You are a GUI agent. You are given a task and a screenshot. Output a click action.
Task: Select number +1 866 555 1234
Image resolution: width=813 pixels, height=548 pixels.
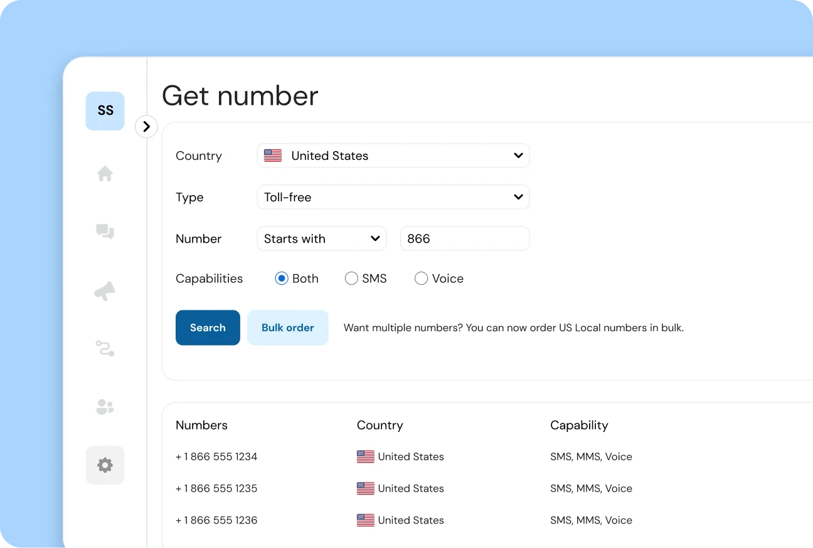216,457
